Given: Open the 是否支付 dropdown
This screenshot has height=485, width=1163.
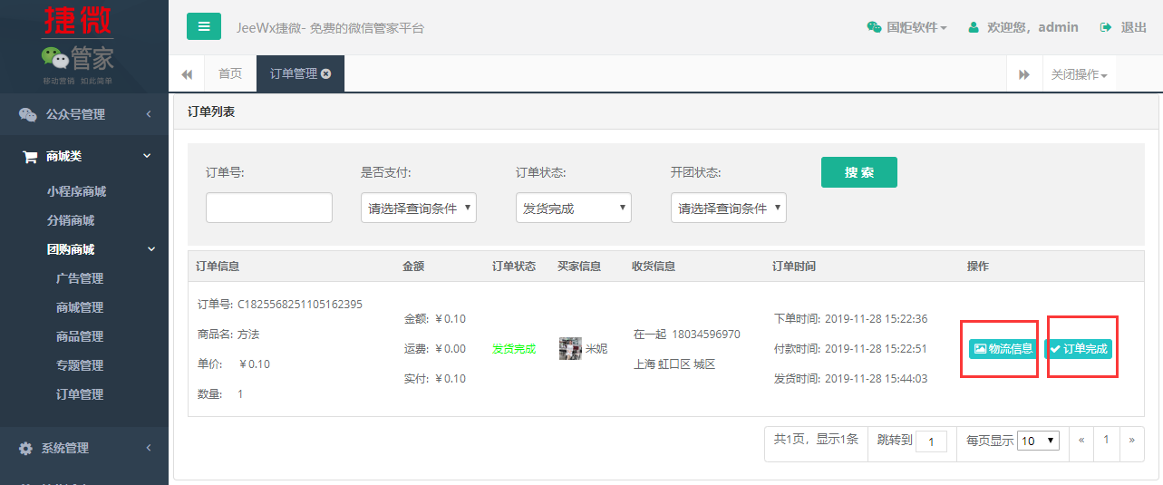Looking at the screenshot, I should tap(419, 208).
